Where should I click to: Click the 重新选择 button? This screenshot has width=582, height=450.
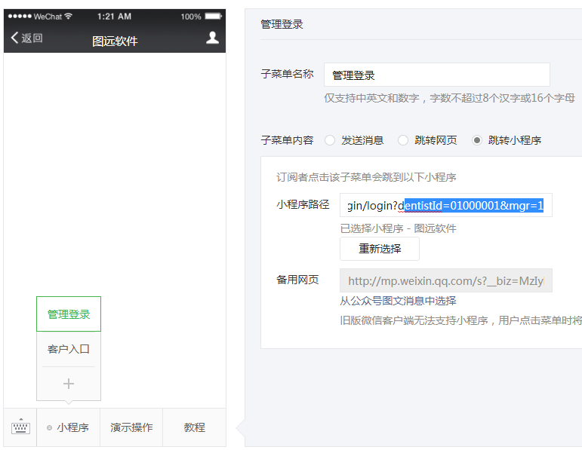[x=380, y=249]
